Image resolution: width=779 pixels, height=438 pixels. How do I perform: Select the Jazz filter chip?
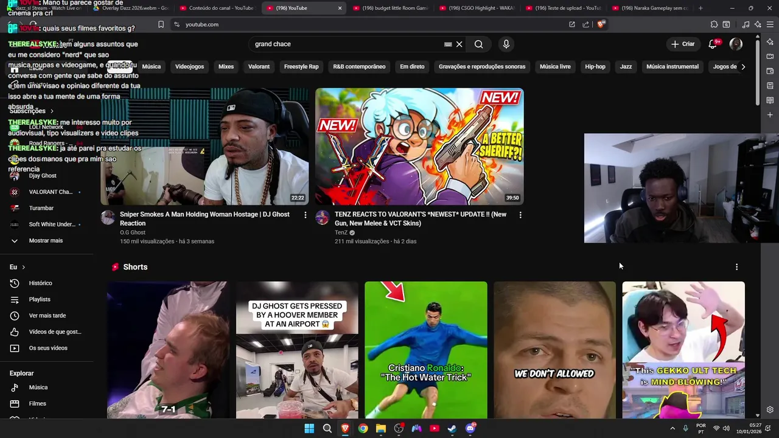click(626, 66)
